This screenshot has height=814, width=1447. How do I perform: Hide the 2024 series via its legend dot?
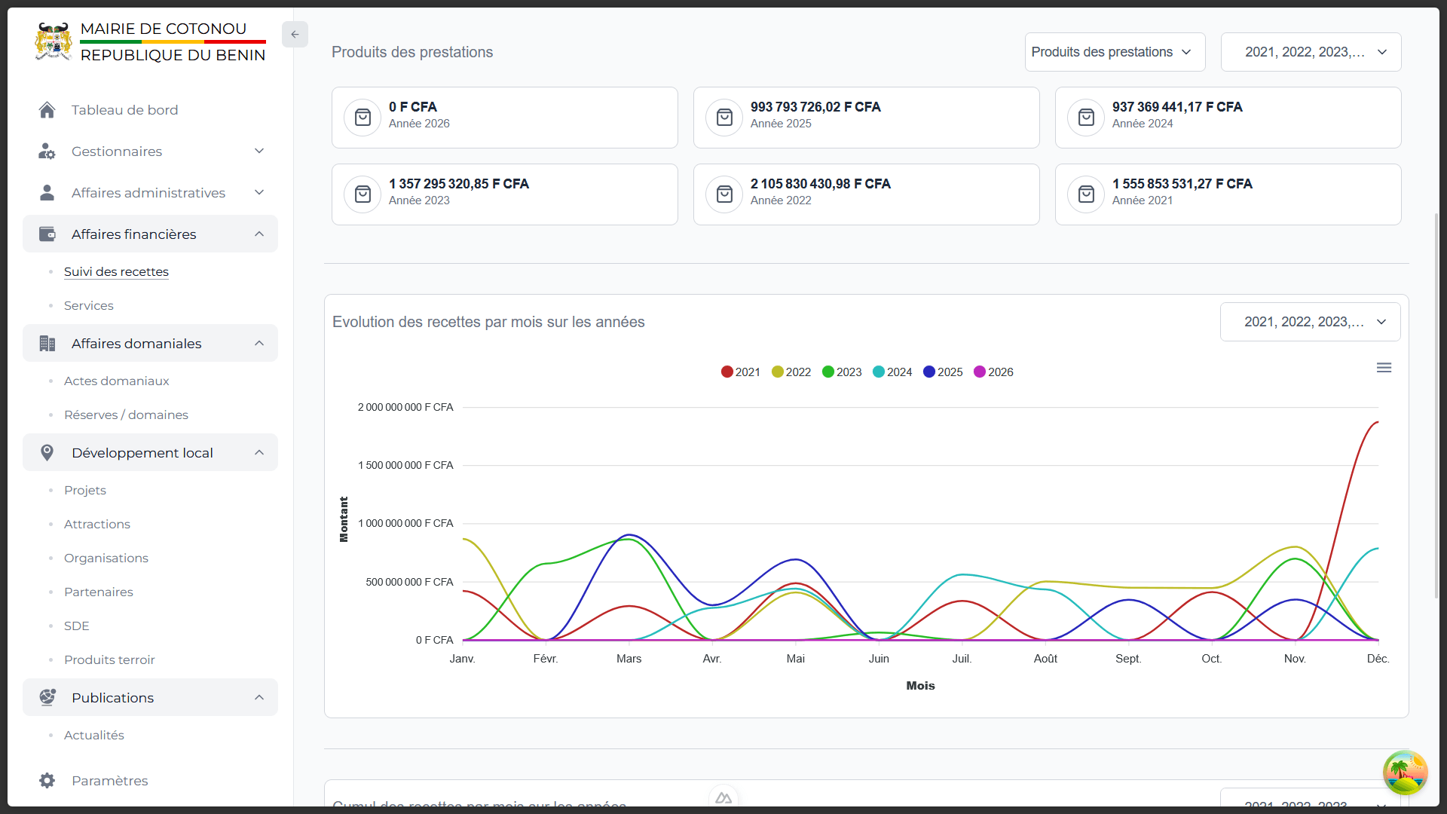pyautogui.click(x=892, y=372)
